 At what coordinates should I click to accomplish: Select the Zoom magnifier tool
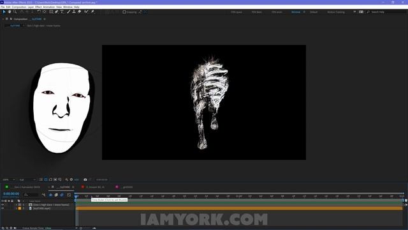(x=15, y=11)
